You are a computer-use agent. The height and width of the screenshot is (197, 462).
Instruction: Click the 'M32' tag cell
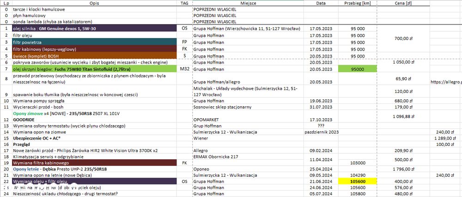pyautogui.click(x=184, y=70)
